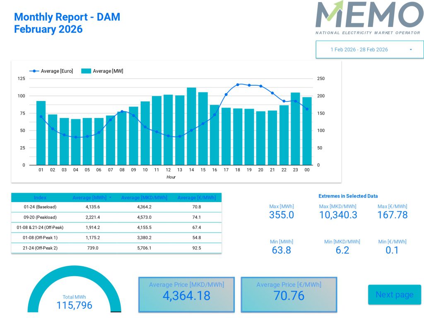Toggle the Average [Euro] legend series

tap(56, 71)
